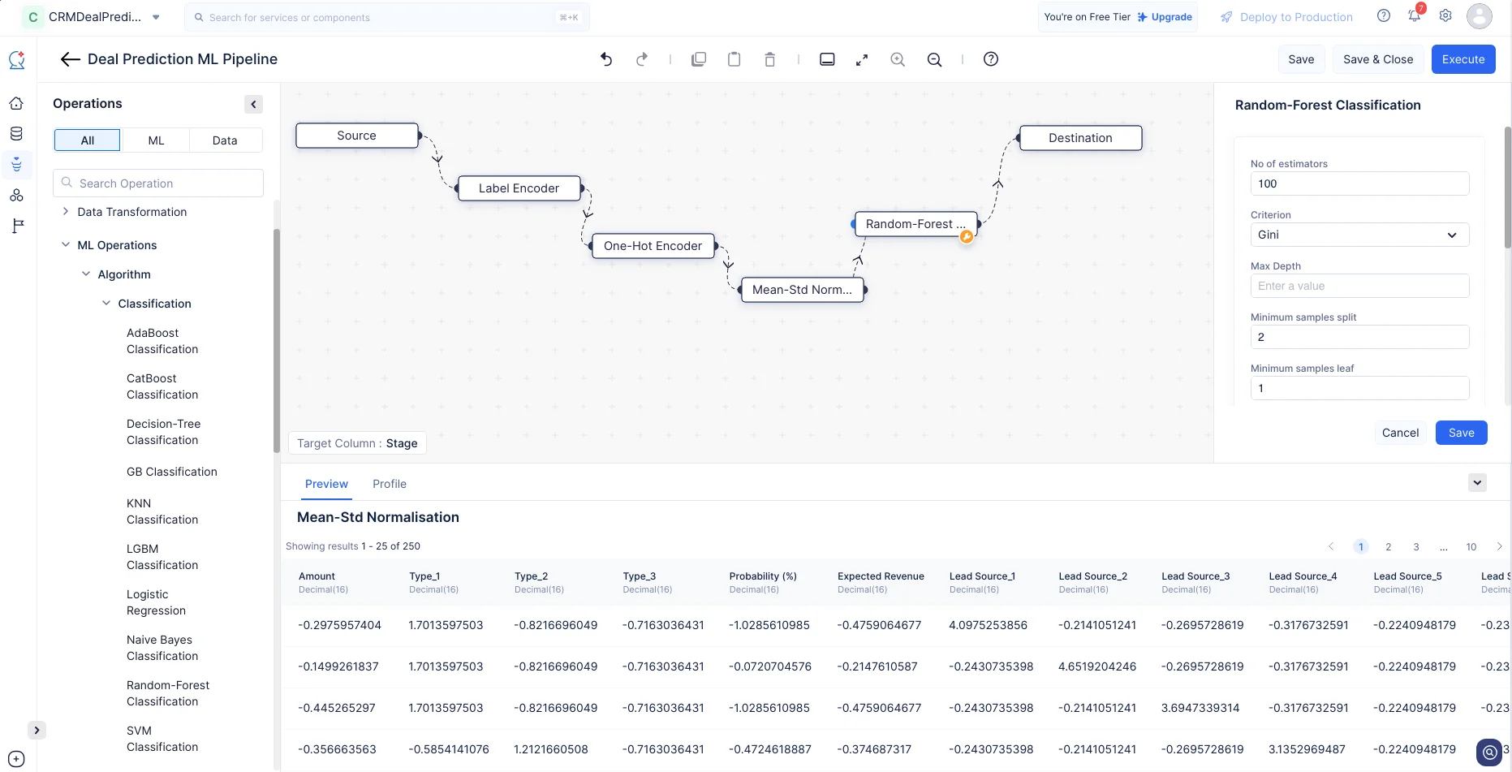
Task: Open the user profile avatar
Action: pyautogui.click(x=1480, y=15)
